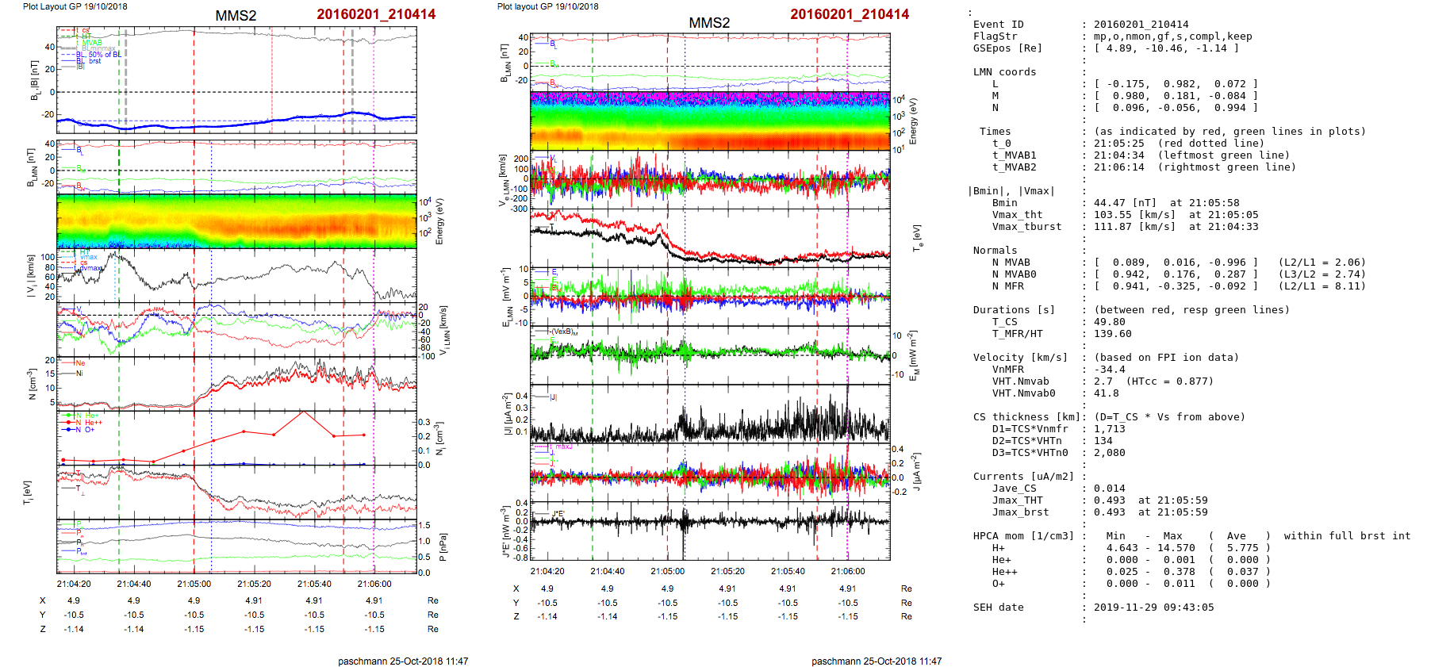1431x667 pixels.
Task: Click 'P [nPa]' axis label on left plot
Action: point(443,546)
